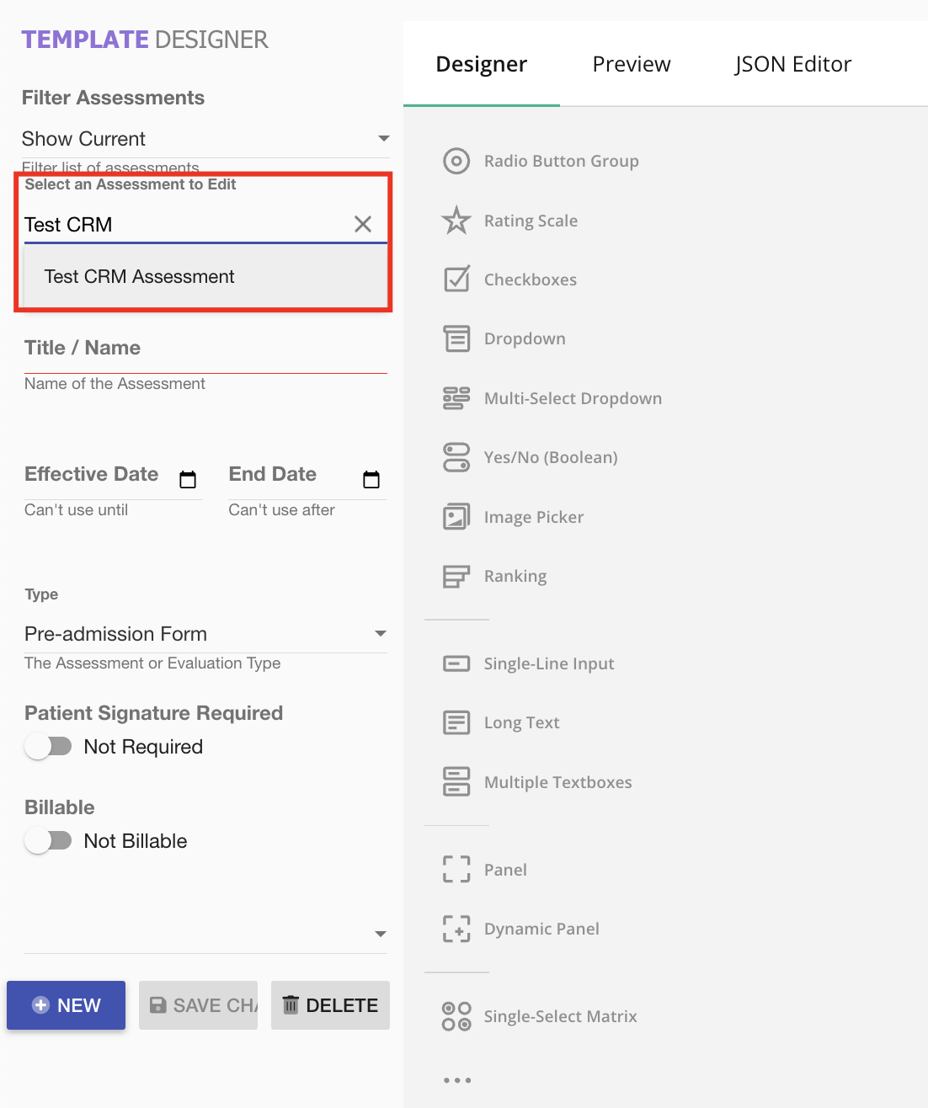Open the JSON Editor tab

pos(792,65)
